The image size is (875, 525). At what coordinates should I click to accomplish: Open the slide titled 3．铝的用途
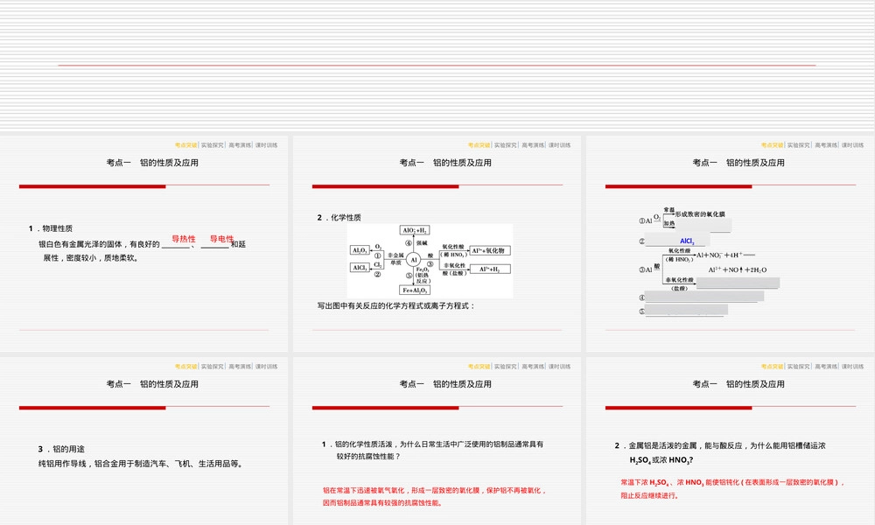point(144,441)
